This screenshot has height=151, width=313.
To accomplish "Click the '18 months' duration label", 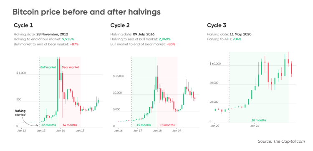I will pyautogui.click(x=259, y=120).
